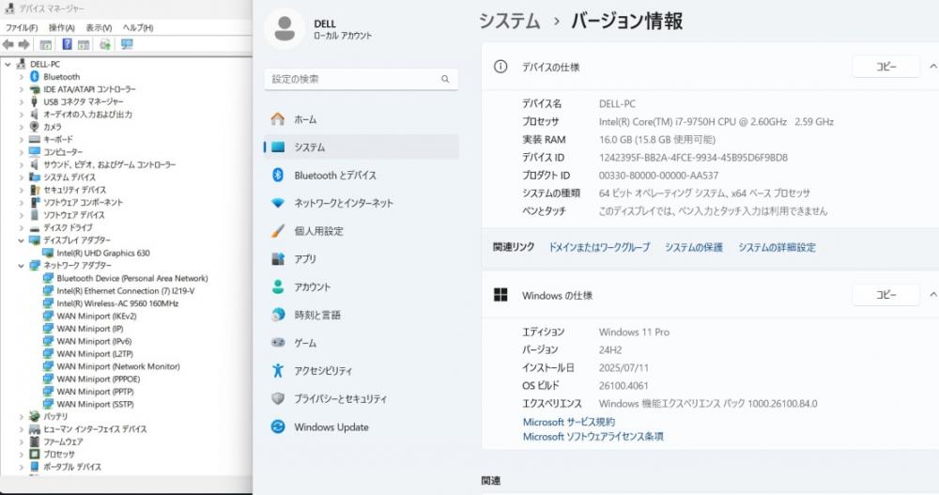
Task: Open Help with the blue question-mark toolbar icon
Action: [67, 44]
